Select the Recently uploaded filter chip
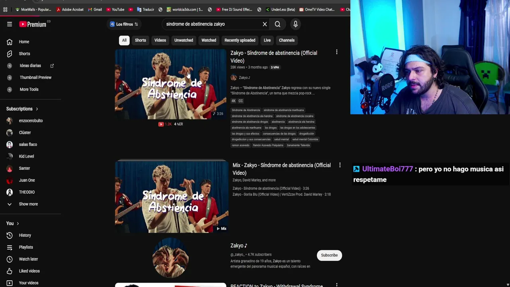The width and height of the screenshot is (510, 287). point(240,40)
